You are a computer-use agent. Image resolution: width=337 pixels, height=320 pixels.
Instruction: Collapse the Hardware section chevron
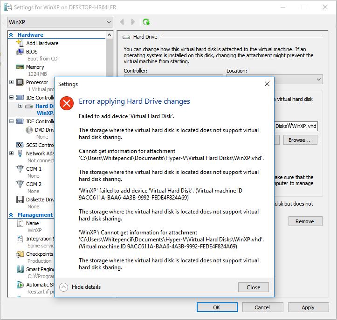click(11, 35)
